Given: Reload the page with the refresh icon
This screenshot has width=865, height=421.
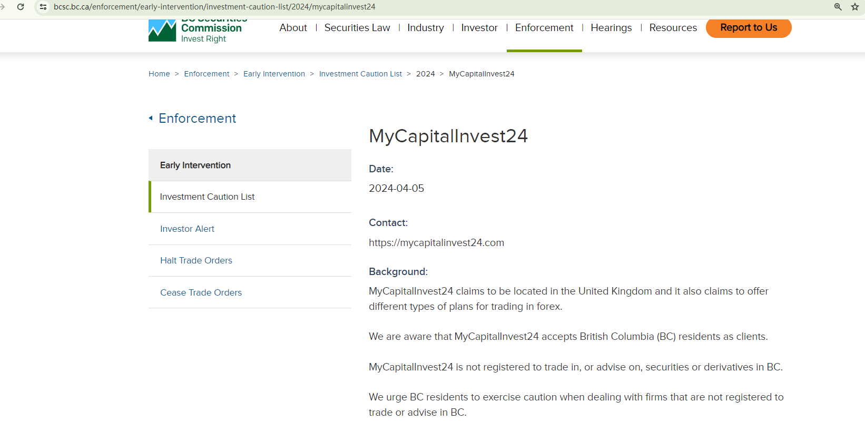Looking at the screenshot, I should (21, 7).
